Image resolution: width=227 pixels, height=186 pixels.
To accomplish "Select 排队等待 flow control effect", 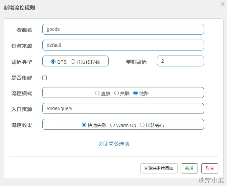I will pos(142,125).
